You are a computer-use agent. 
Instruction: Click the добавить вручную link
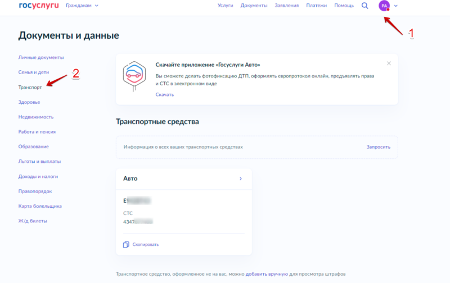tap(267, 274)
